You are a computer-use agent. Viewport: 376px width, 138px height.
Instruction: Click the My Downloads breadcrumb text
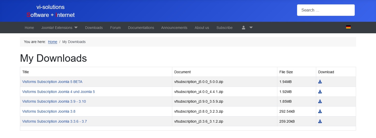(74, 42)
